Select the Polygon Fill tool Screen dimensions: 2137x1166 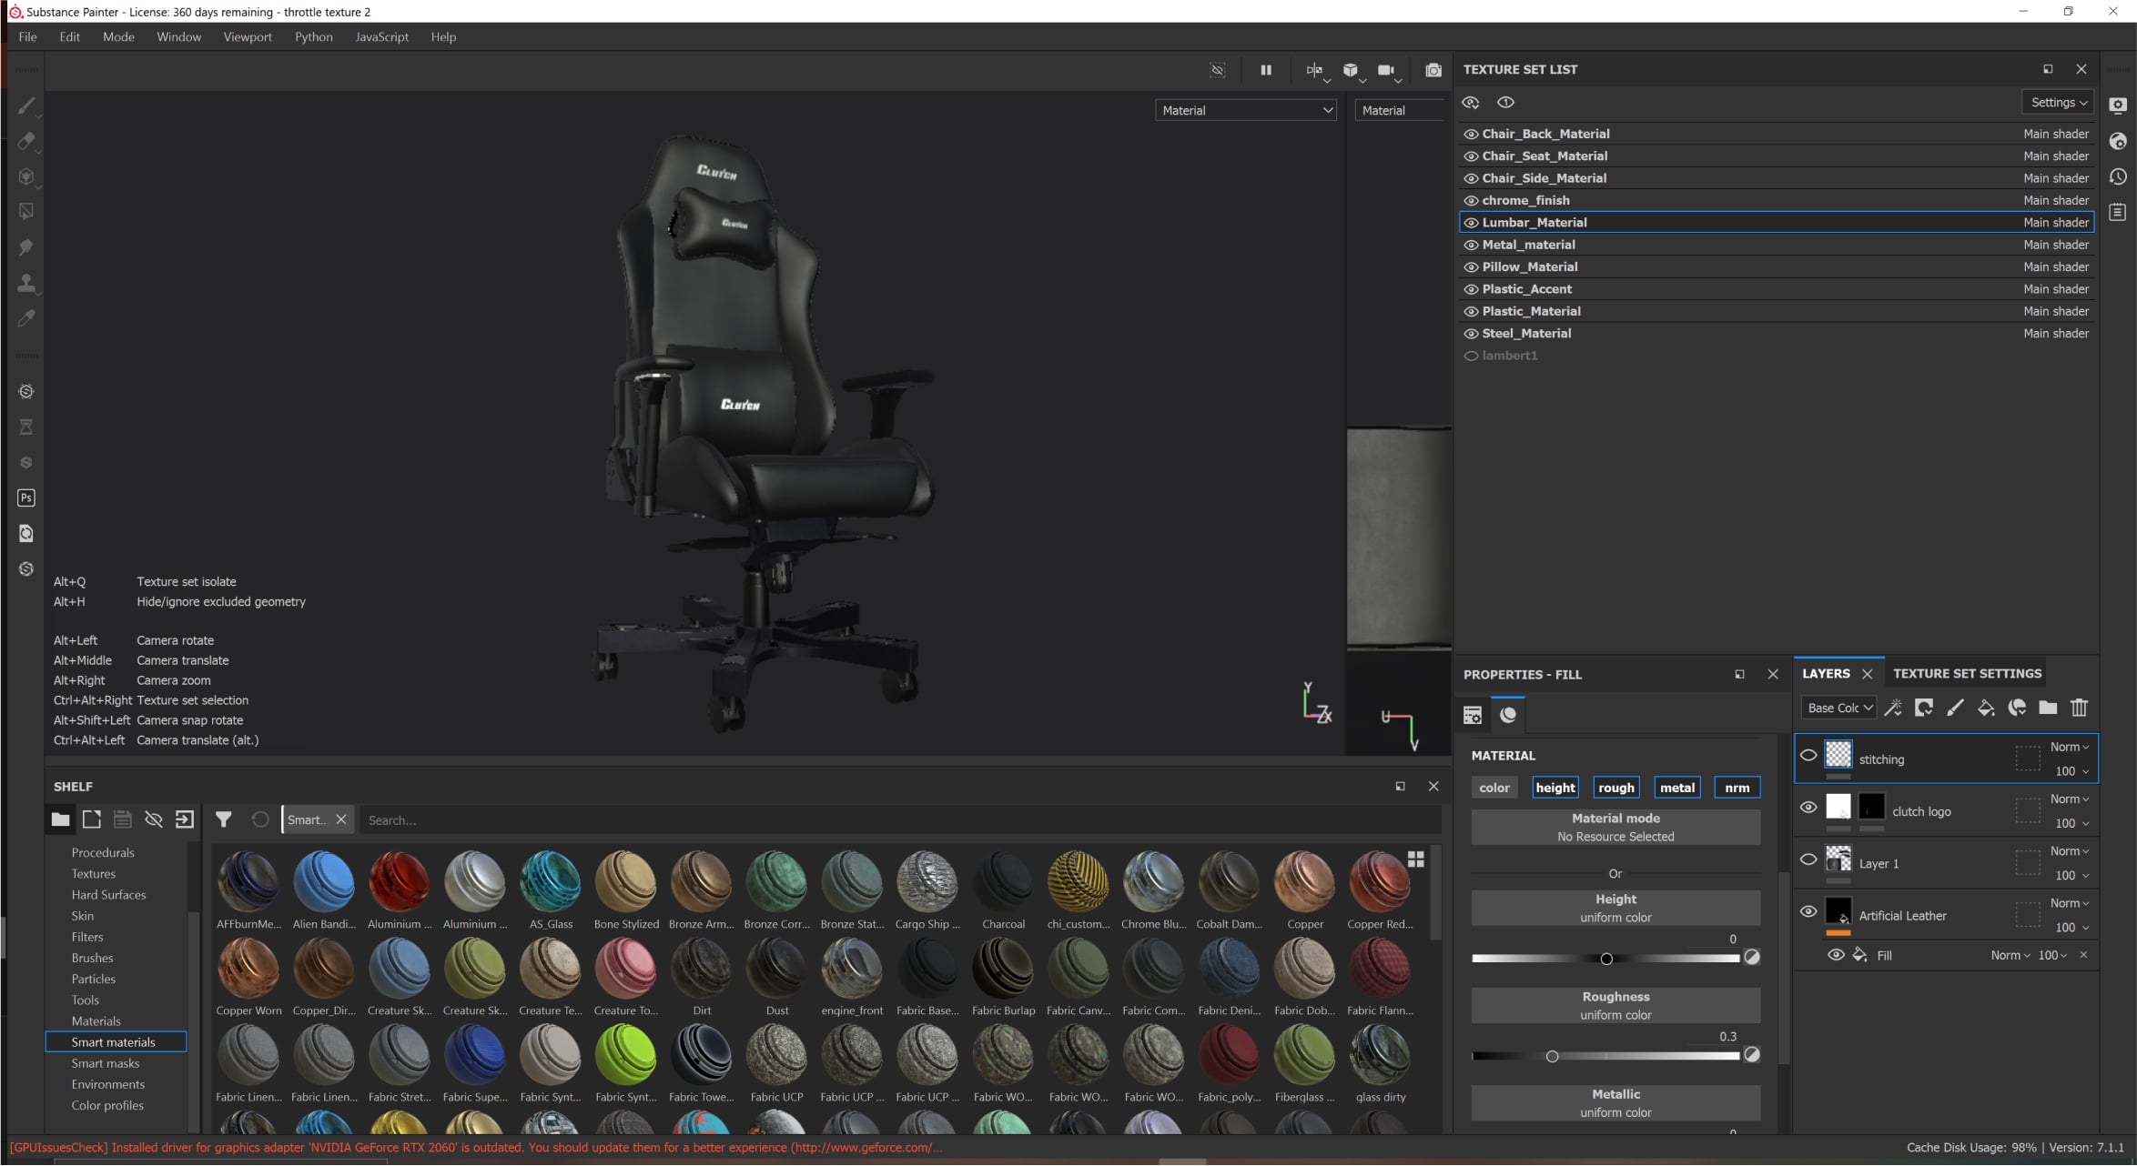click(26, 212)
